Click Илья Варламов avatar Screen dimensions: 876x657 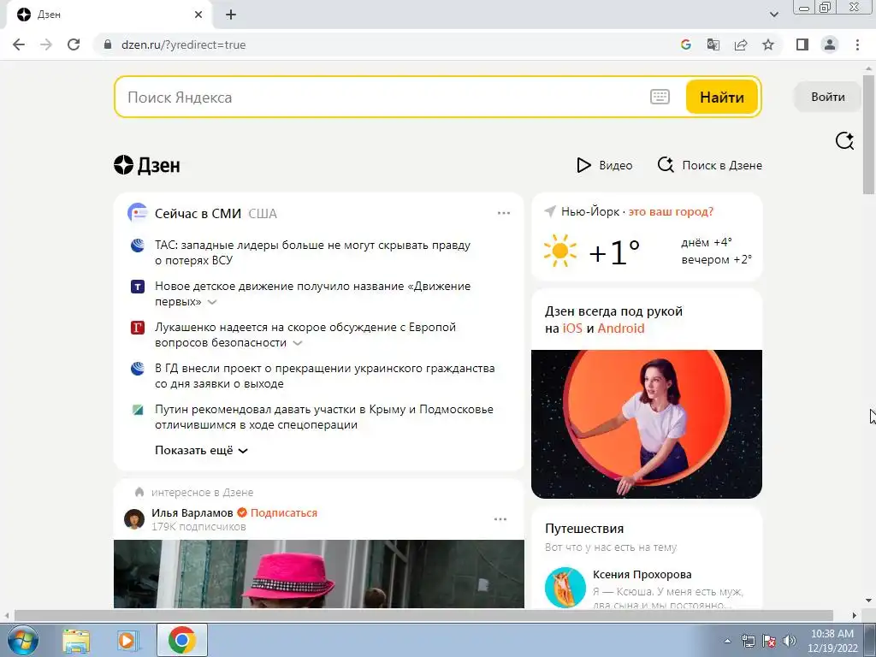[x=134, y=519]
